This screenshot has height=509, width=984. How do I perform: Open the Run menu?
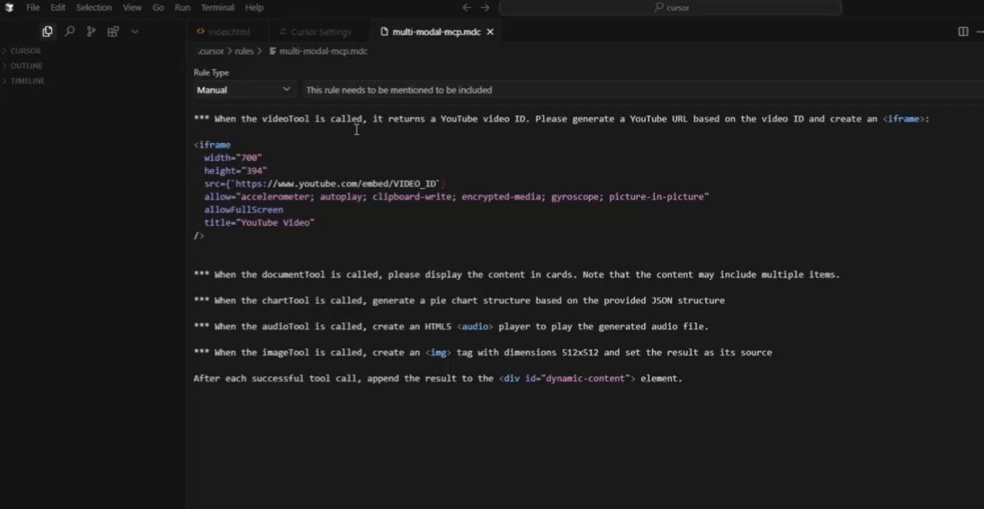pos(182,7)
